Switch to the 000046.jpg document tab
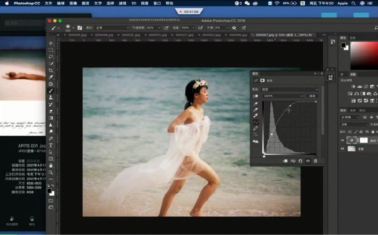This screenshot has width=378, height=235. click(77, 35)
